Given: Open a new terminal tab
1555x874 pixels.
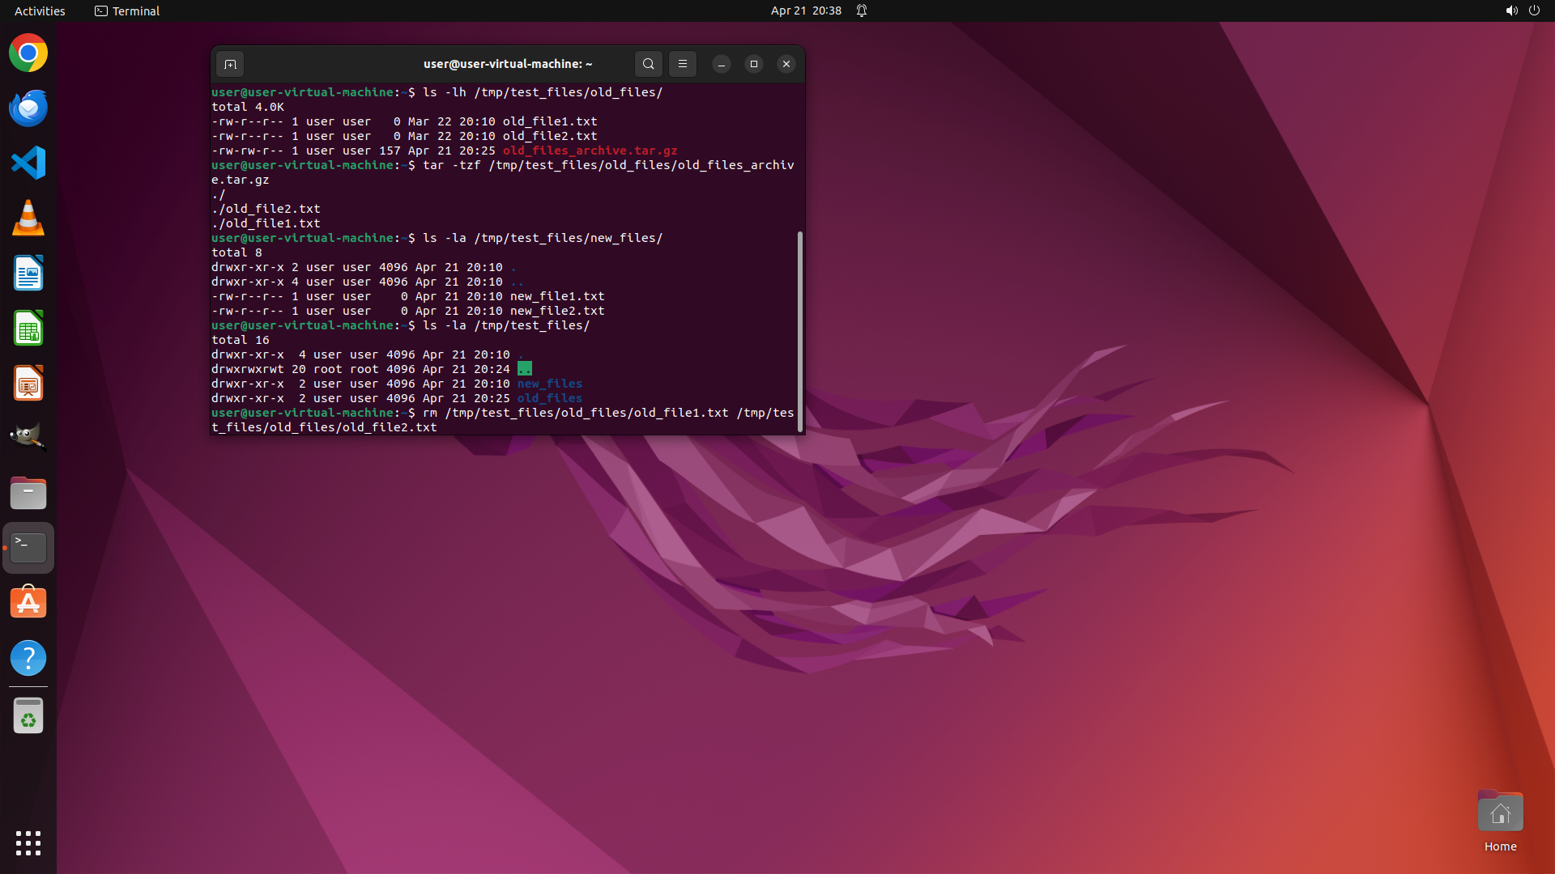Looking at the screenshot, I should coord(230,64).
